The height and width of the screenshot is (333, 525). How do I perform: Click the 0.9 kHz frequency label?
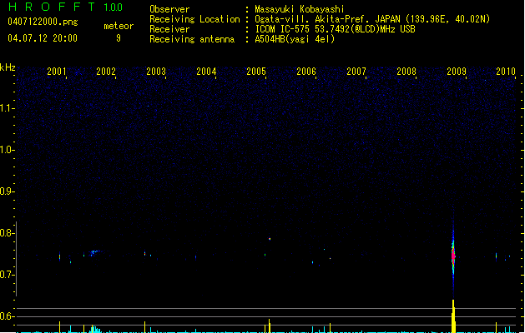[x=7, y=191]
